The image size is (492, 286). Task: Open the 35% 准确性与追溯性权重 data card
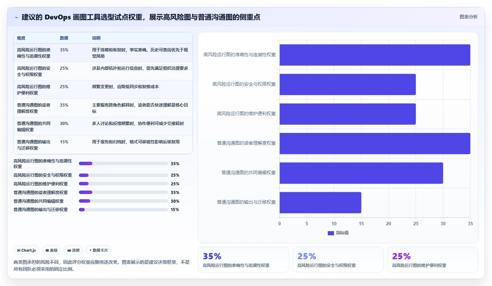[243, 260]
